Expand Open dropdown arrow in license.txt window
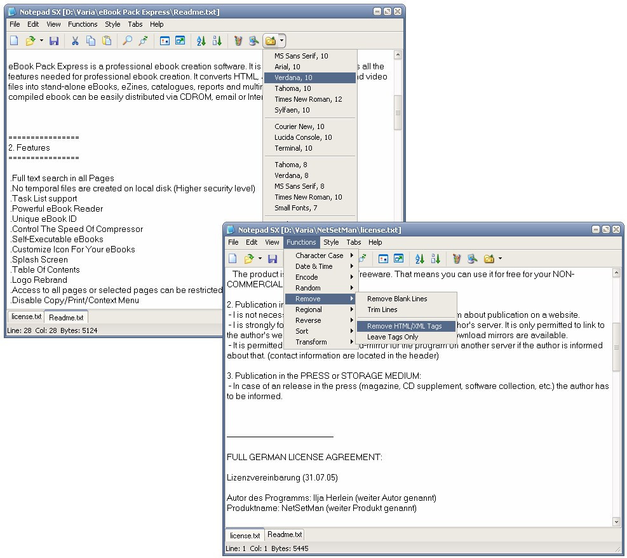This screenshot has height=558, width=627. [260, 259]
